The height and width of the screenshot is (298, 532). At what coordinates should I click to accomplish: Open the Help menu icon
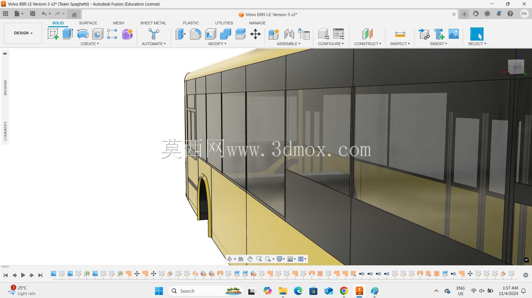click(x=510, y=14)
